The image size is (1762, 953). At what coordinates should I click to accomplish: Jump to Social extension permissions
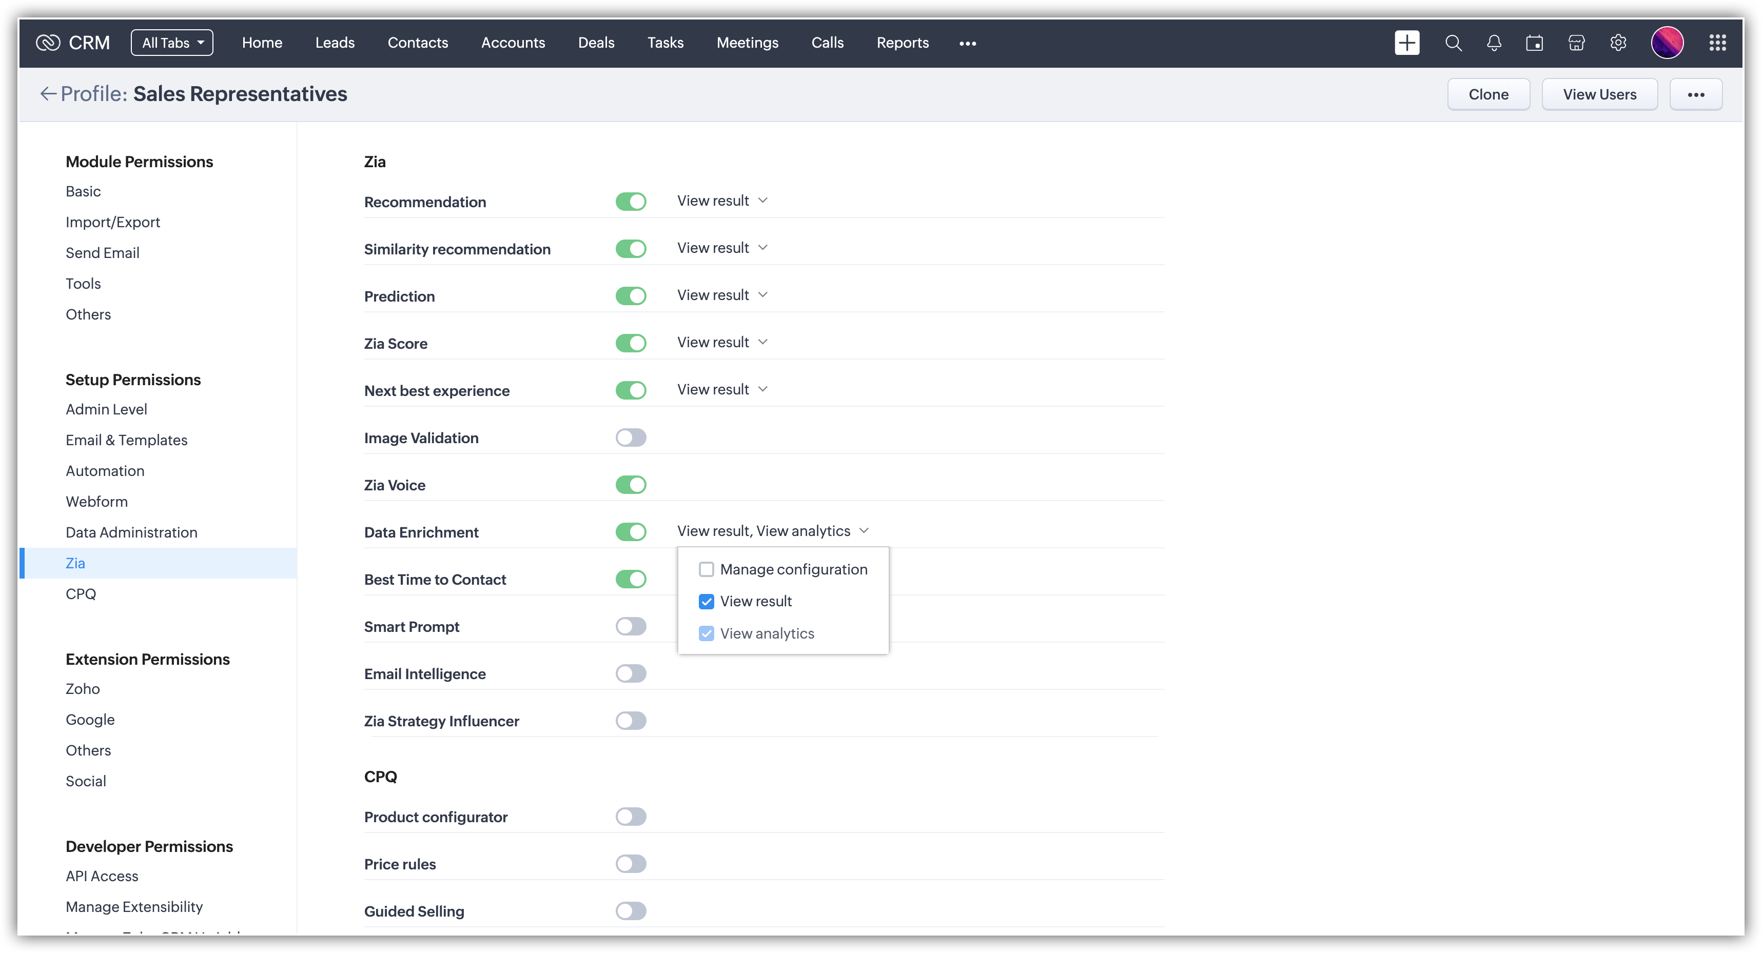tap(86, 781)
